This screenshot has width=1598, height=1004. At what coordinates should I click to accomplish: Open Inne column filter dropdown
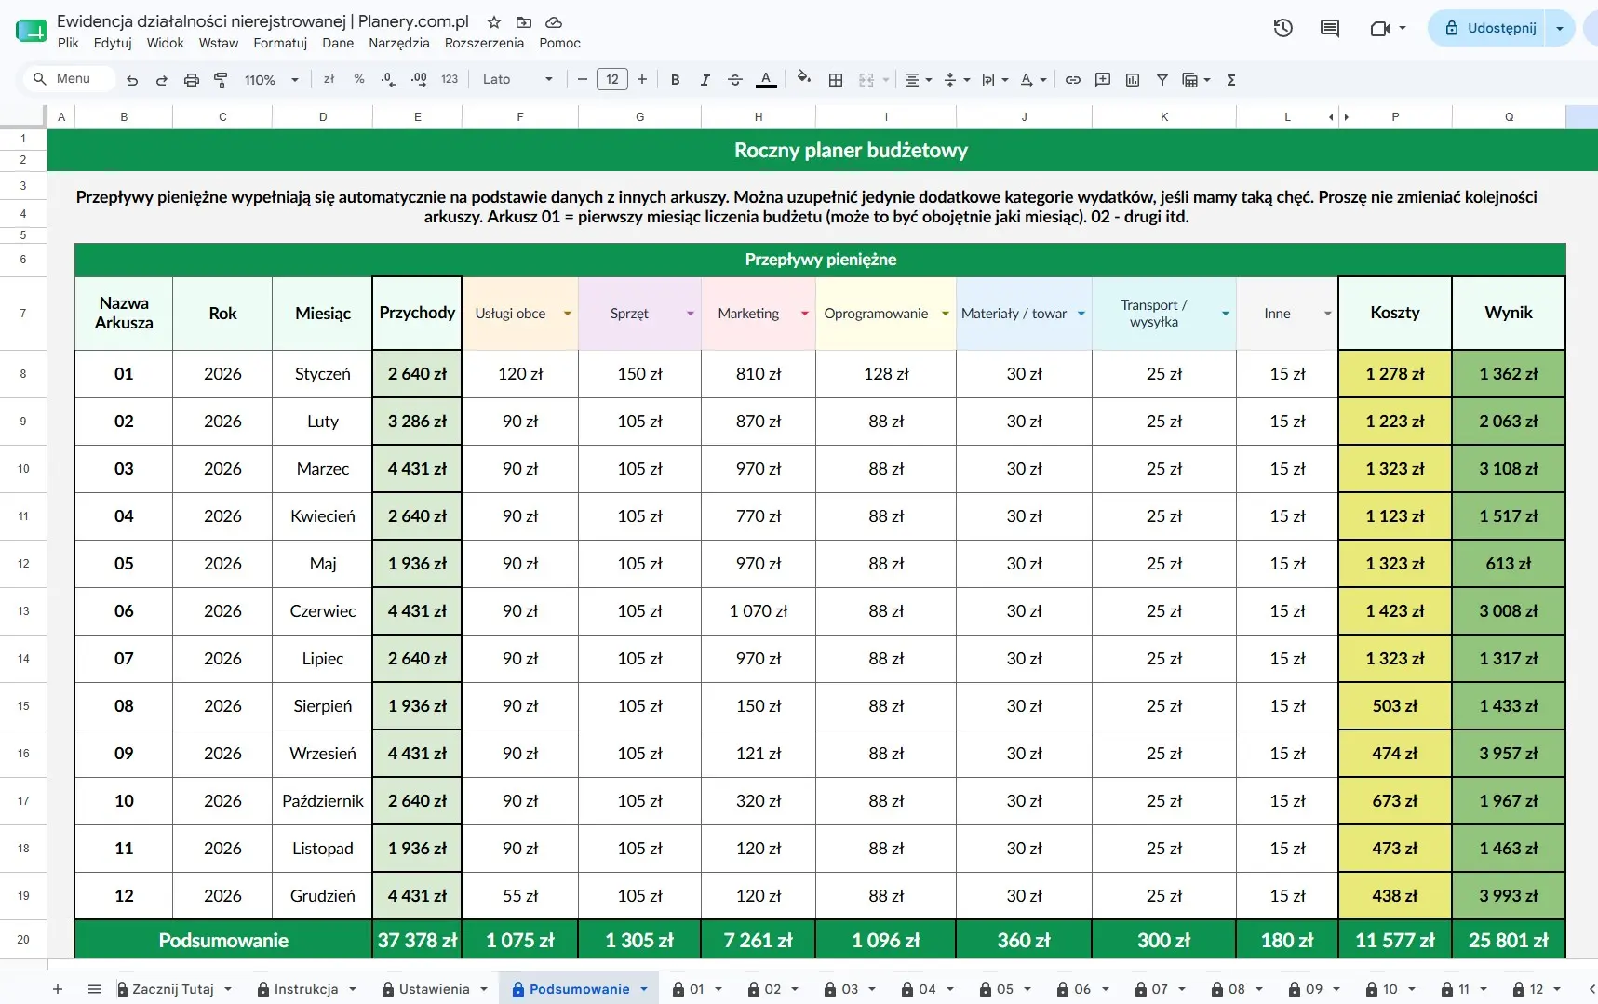(1327, 314)
